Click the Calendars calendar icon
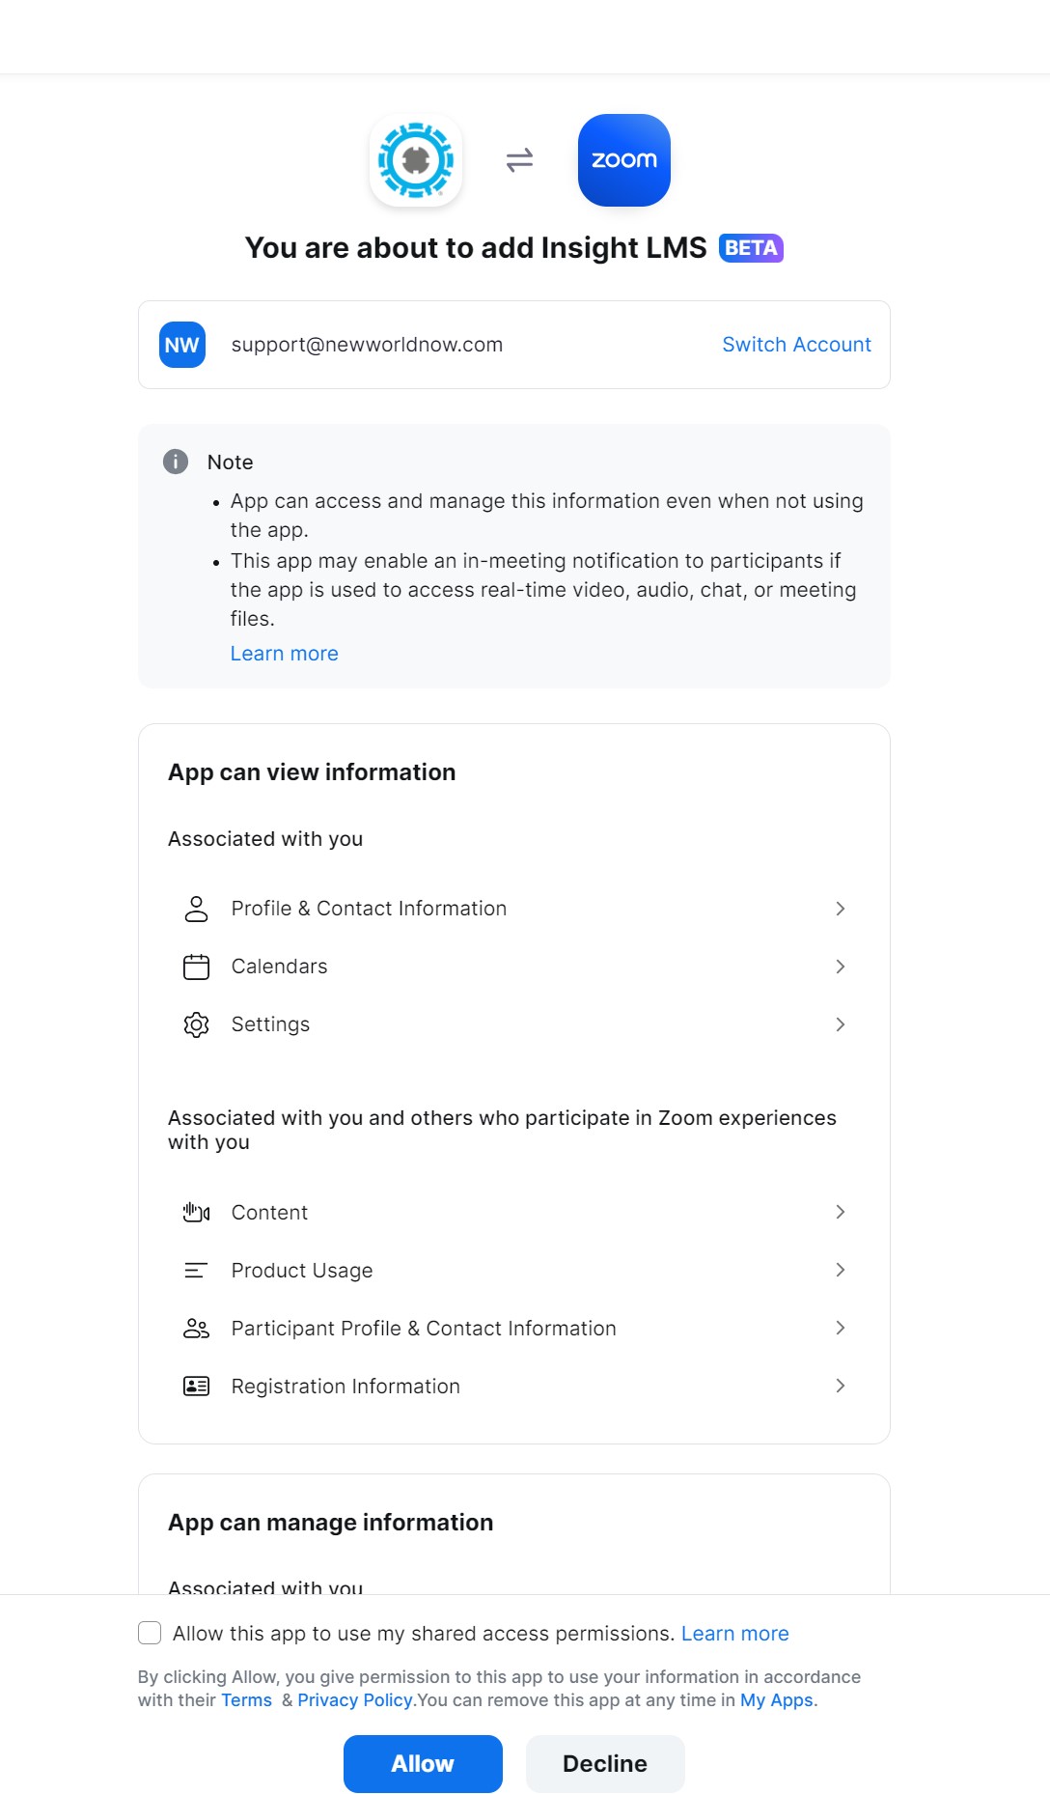The width and height of the screenshot is (1050, 1794). [196, 967]
